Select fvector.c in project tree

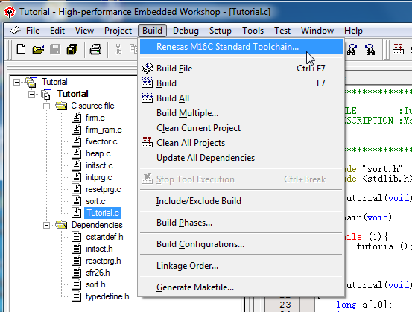click(x=101, y=141)
